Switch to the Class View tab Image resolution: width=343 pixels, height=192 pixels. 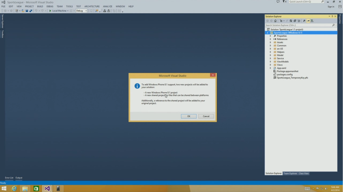coord(303,173)
